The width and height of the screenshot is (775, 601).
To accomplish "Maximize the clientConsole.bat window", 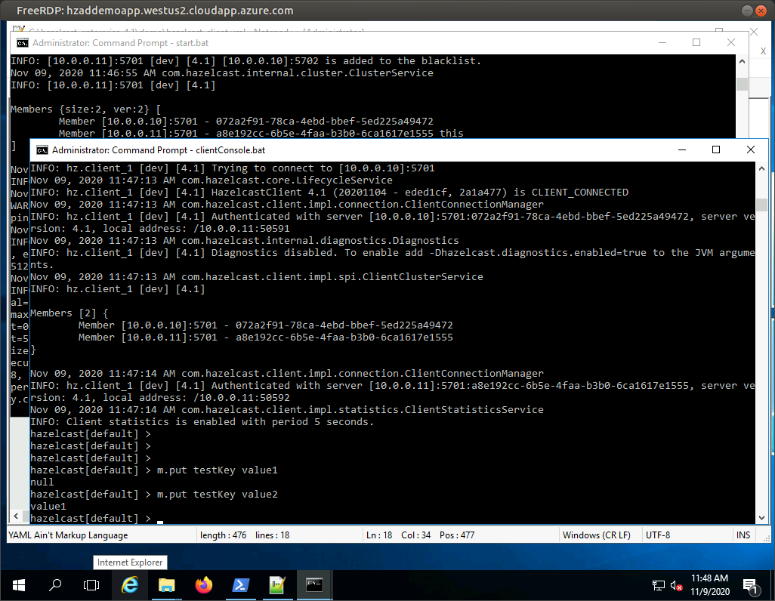I will click(x=716, y=150).
